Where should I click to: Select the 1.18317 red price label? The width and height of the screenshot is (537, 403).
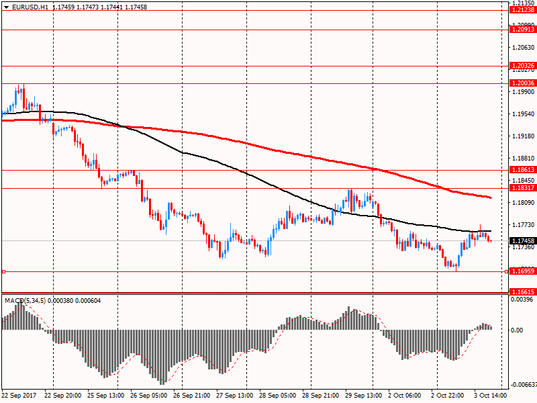523,188
